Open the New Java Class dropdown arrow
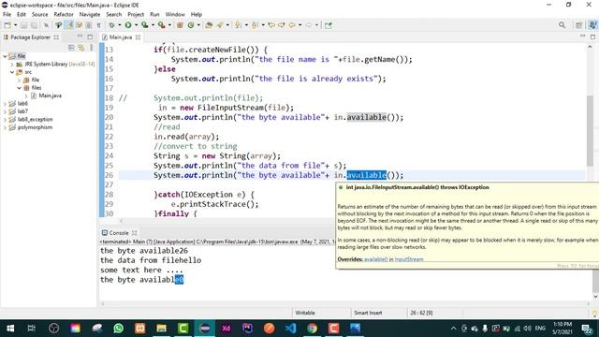Viewport: 599px width, 337px height. (x=198, y=25)
